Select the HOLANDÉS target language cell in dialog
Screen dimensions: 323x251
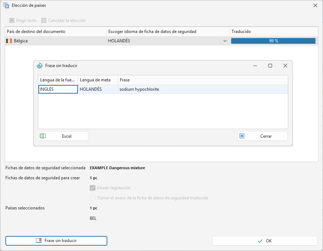pos(98,89)
